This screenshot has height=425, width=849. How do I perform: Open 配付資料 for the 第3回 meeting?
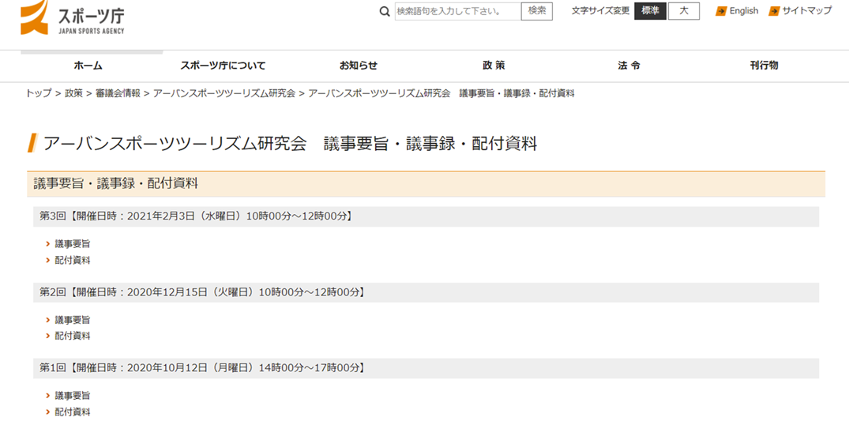point(73,261)
